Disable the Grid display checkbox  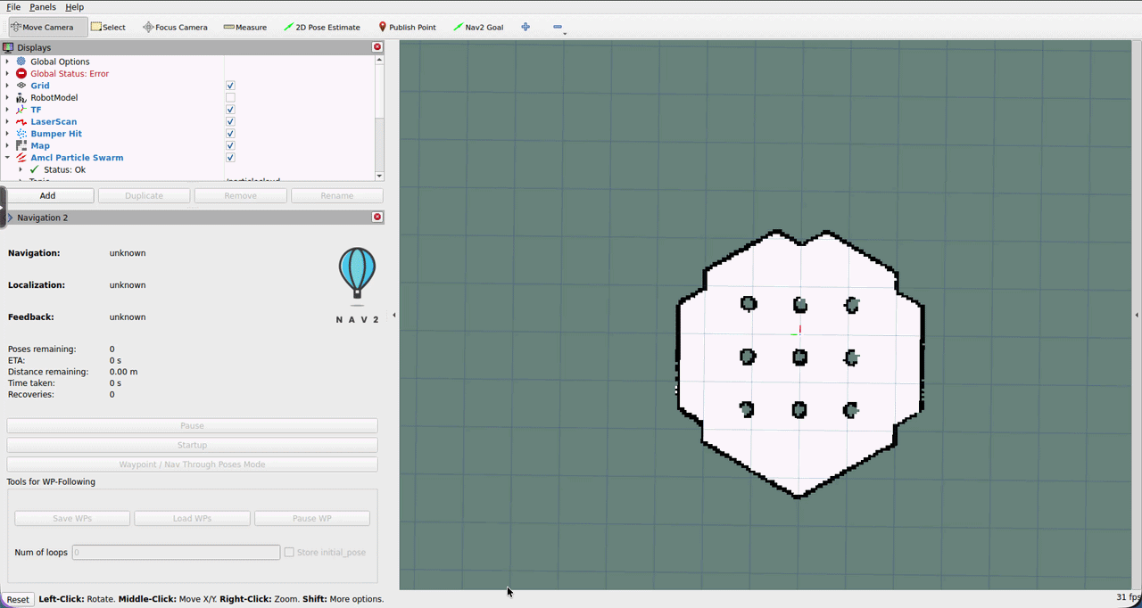pyautogui.click(x=230, y=86)
